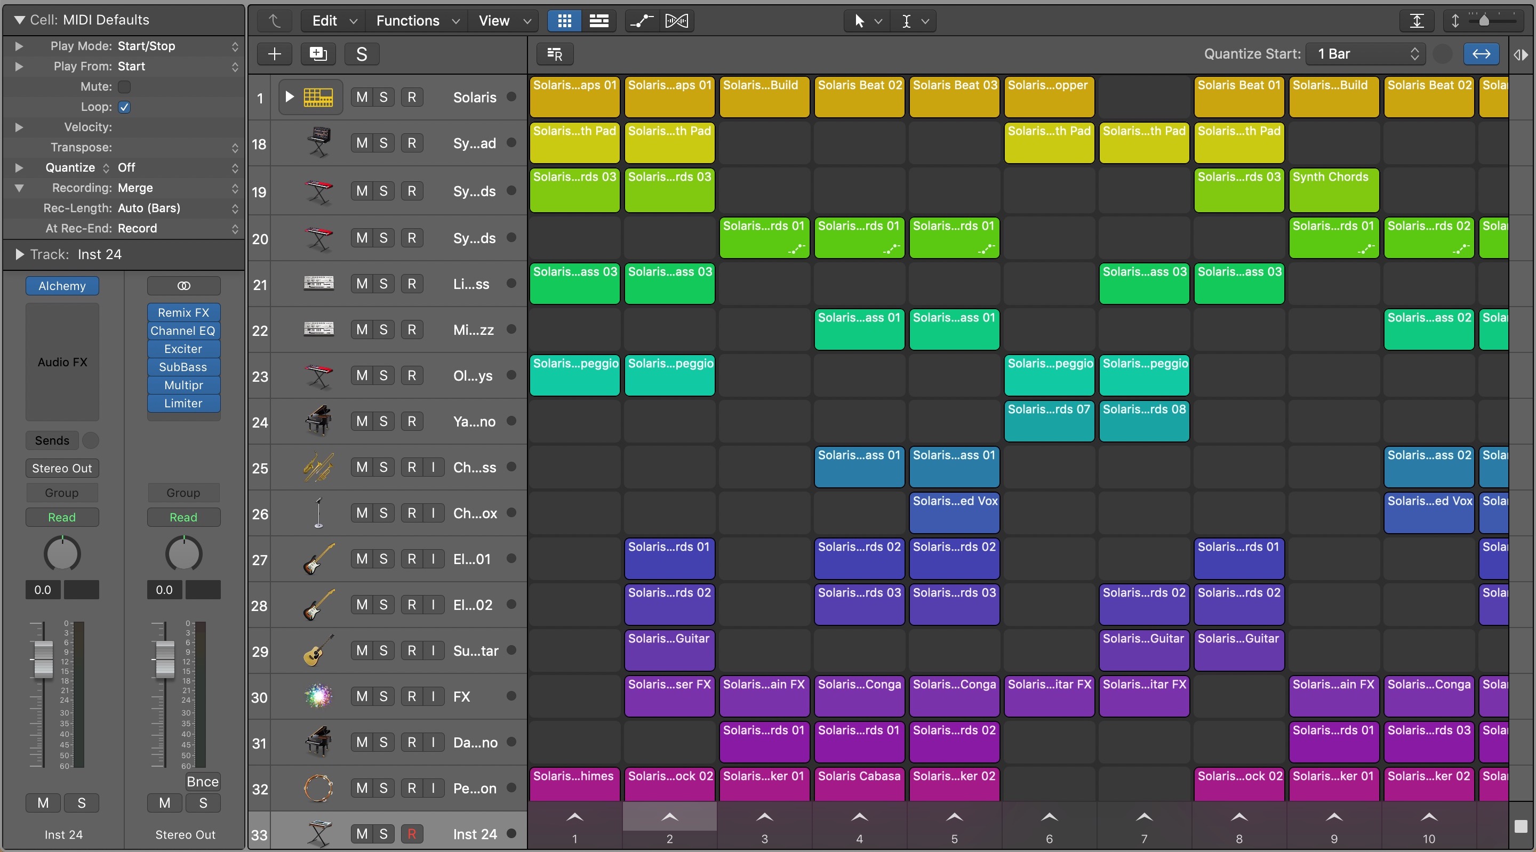The height and width of the screenshot is (852, 1536).
Task: Add a new cell with the plus icon
Action: tap(274, 54)
